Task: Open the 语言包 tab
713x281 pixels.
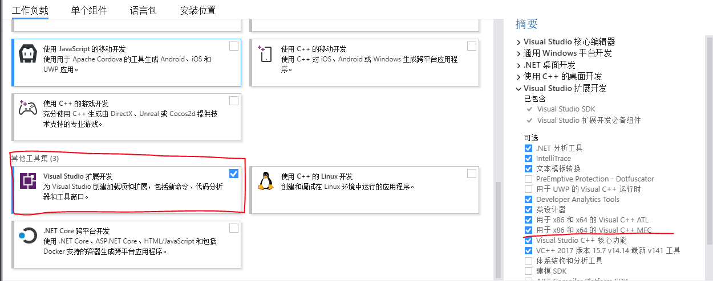Action: click(143, 10)
